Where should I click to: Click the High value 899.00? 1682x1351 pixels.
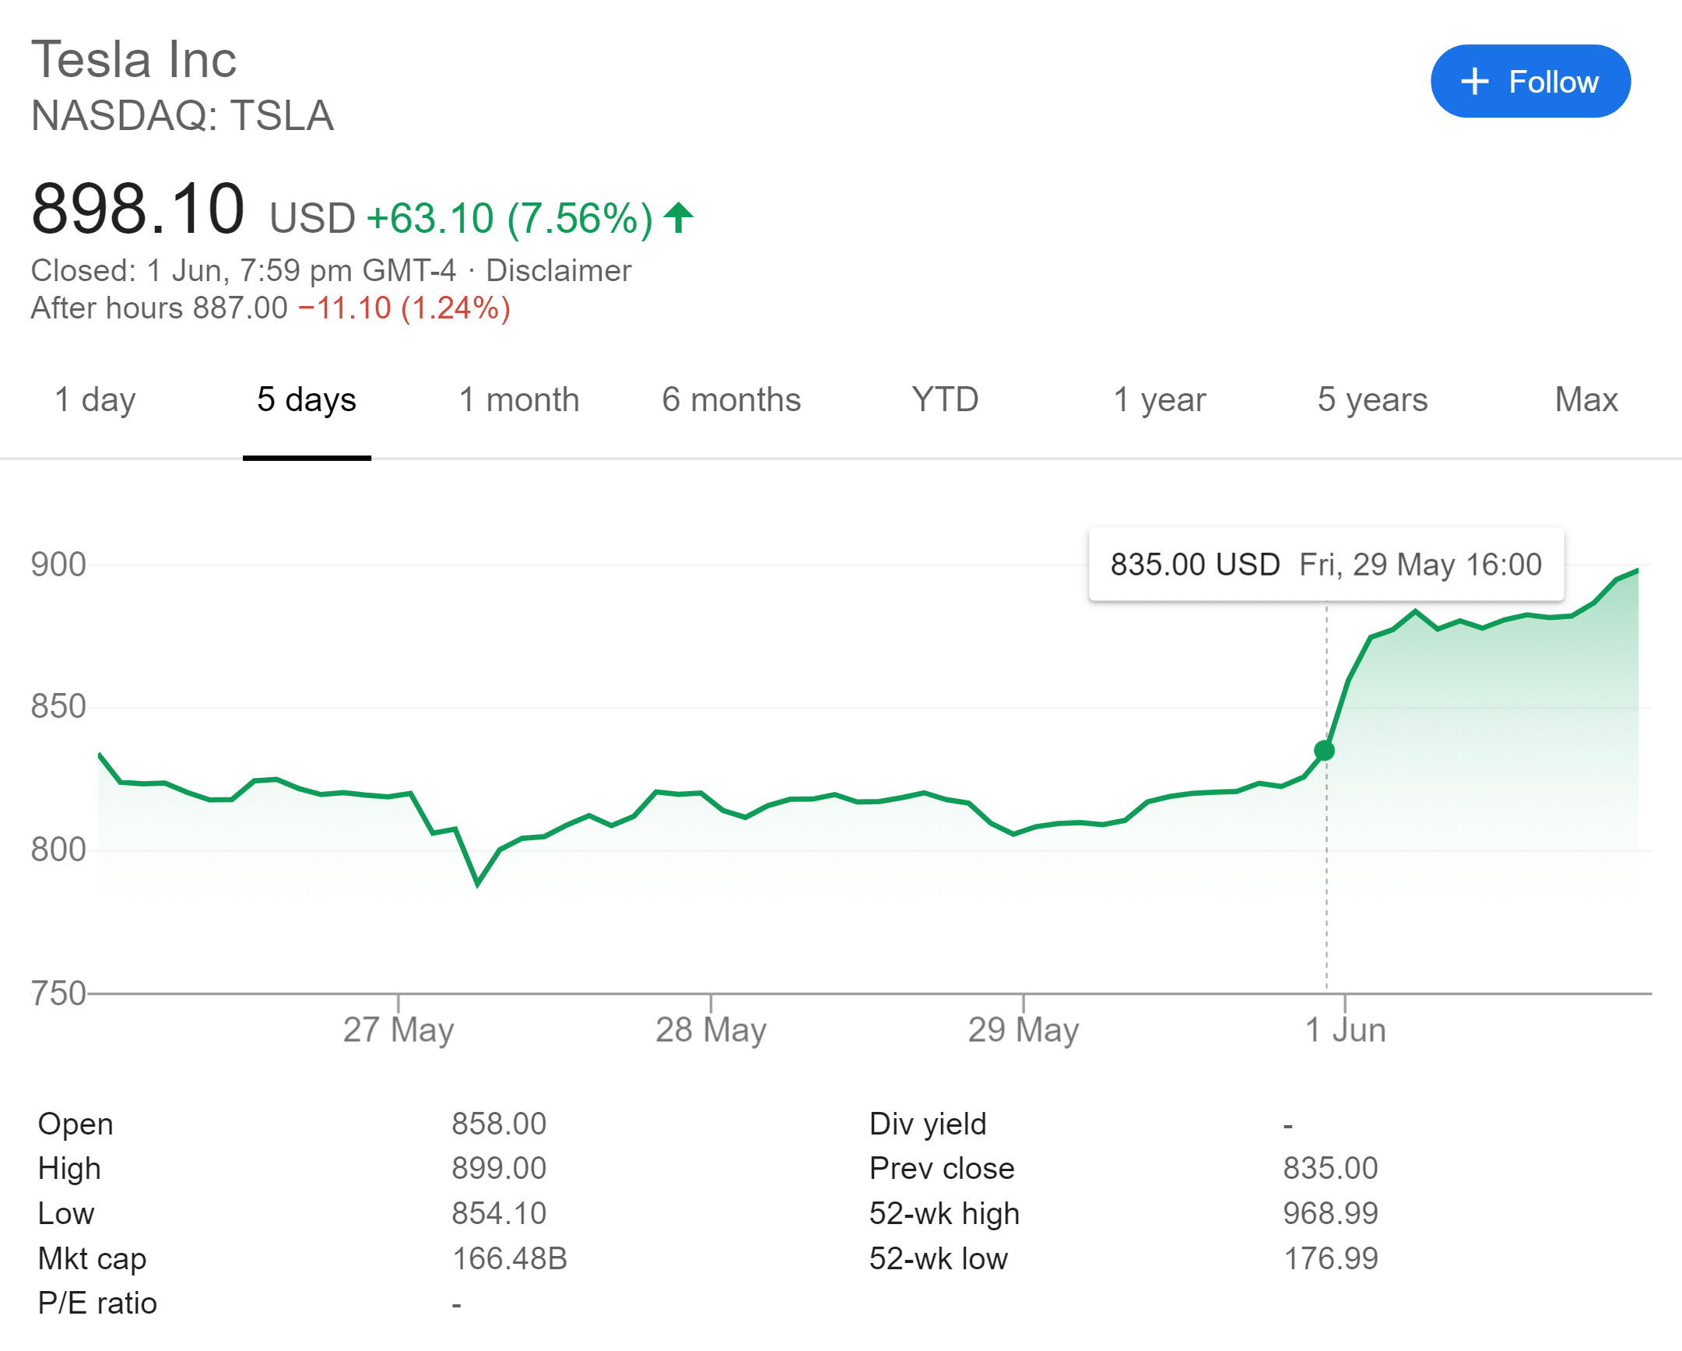(x=499, y=1168)
